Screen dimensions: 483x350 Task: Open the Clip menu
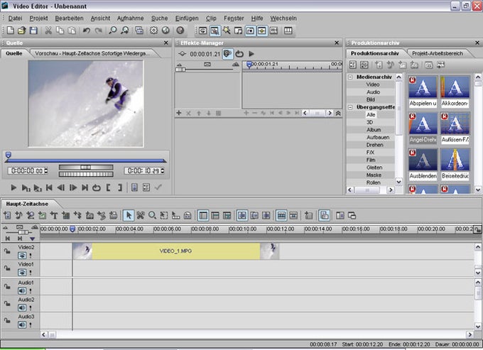[211, 18]
